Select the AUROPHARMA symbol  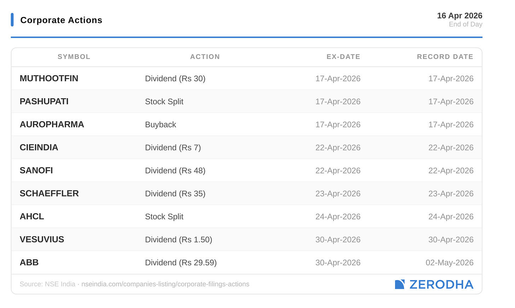tap(52, 124)
